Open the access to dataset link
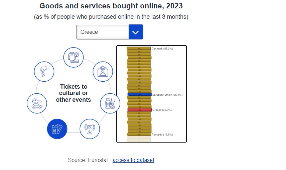This screenshot has height=170, width=286. pyautogui.click(x=133, y=160)
